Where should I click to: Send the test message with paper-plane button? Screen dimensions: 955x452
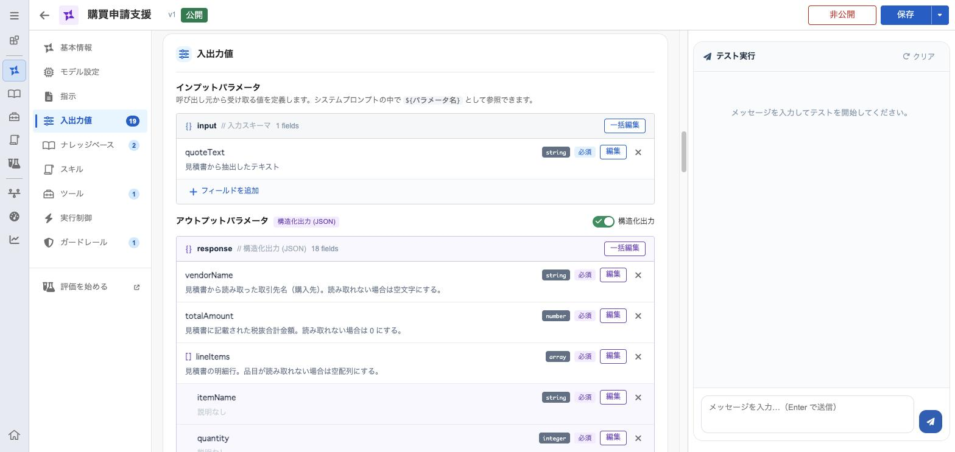pyautogui.click(x=931, y=421)
